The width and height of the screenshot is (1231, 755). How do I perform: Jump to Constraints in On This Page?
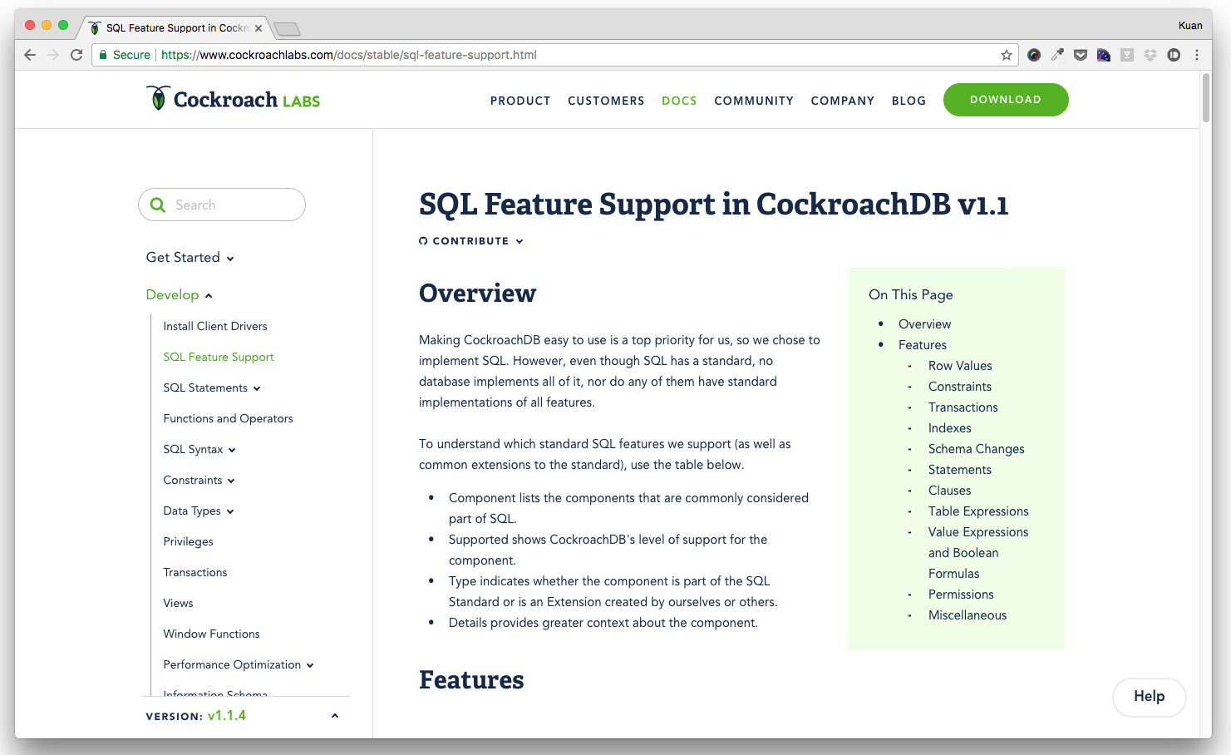960,387
